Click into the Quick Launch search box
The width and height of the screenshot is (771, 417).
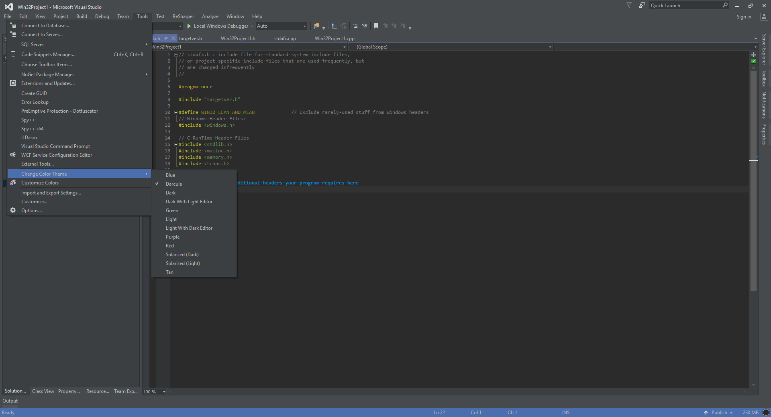pyautogui.click(x=685, y=5)
